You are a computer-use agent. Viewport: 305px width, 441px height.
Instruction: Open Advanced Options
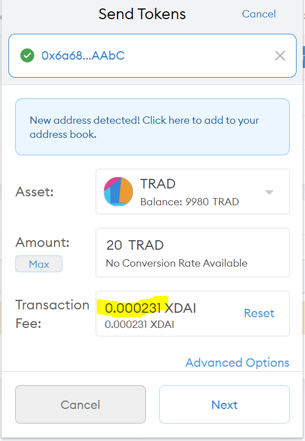pyautogui.click(x=237, y=362)
